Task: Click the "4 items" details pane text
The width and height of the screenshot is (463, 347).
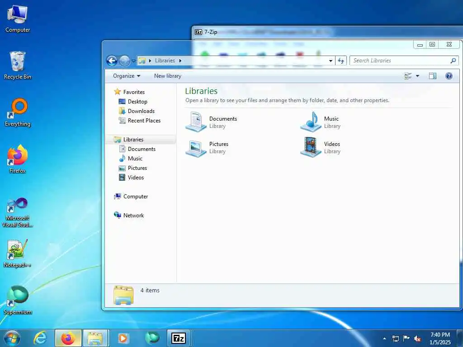Action: pos(150,291)
